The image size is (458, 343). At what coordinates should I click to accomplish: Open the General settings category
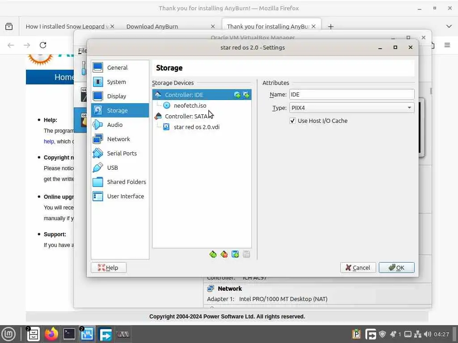[120, 68]
